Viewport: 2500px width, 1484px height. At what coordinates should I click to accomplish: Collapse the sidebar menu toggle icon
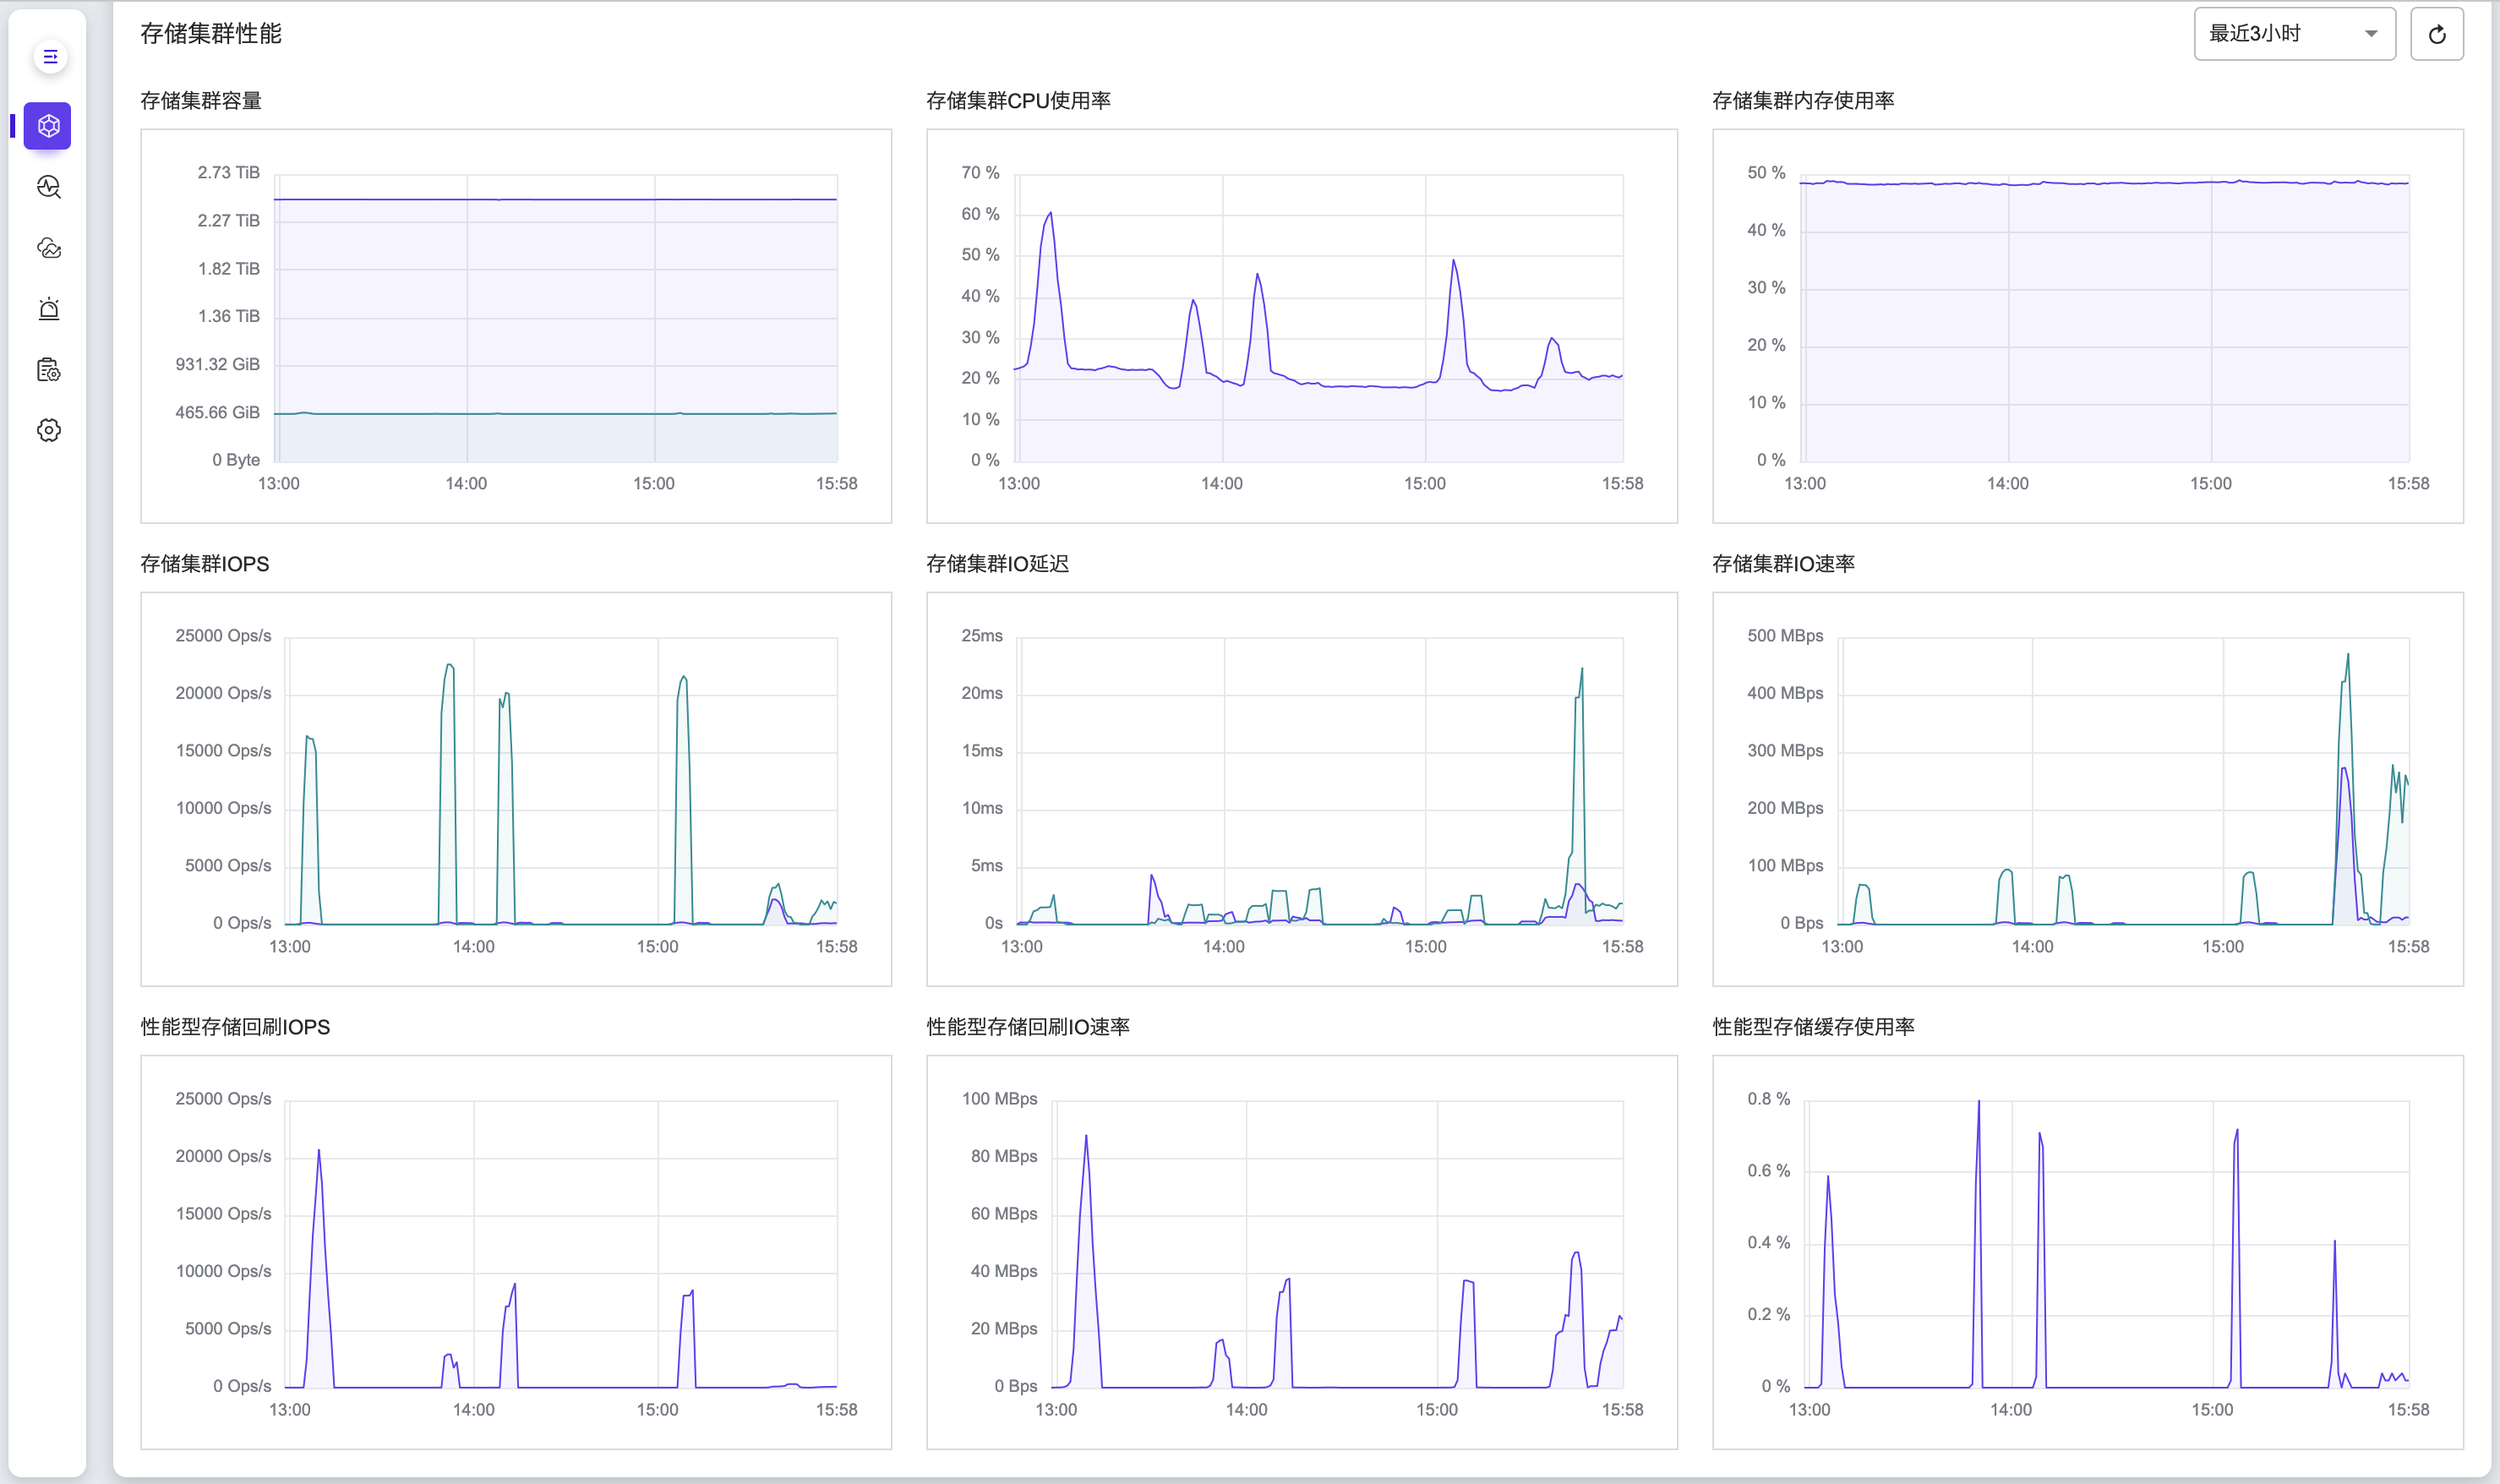[49, 57]
